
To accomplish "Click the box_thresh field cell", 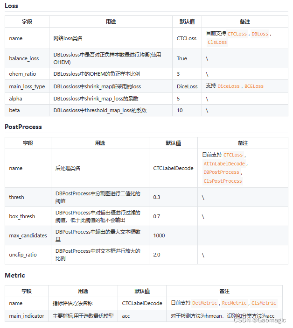I will (22, 216).
